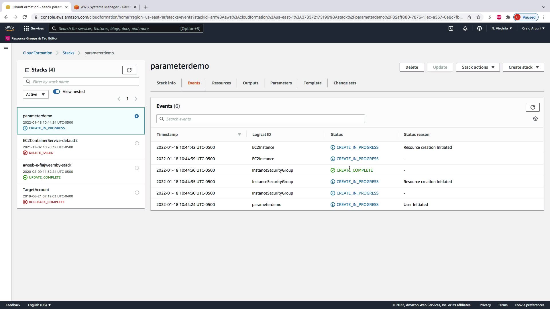Open the notifications bell

[465, 28]
